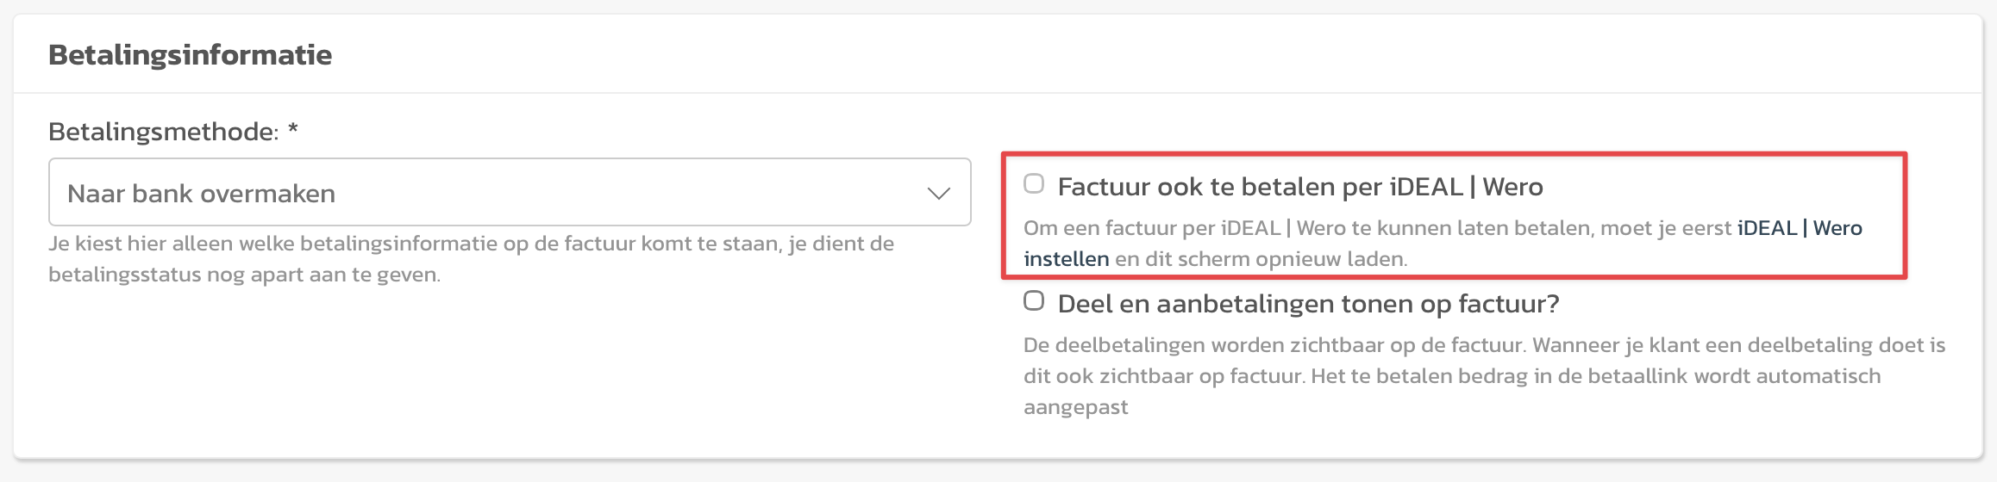Click the 'Betalingsmethode:' field label
Image resolution: width=1997 pixels, height=482 pixels.
163,132
